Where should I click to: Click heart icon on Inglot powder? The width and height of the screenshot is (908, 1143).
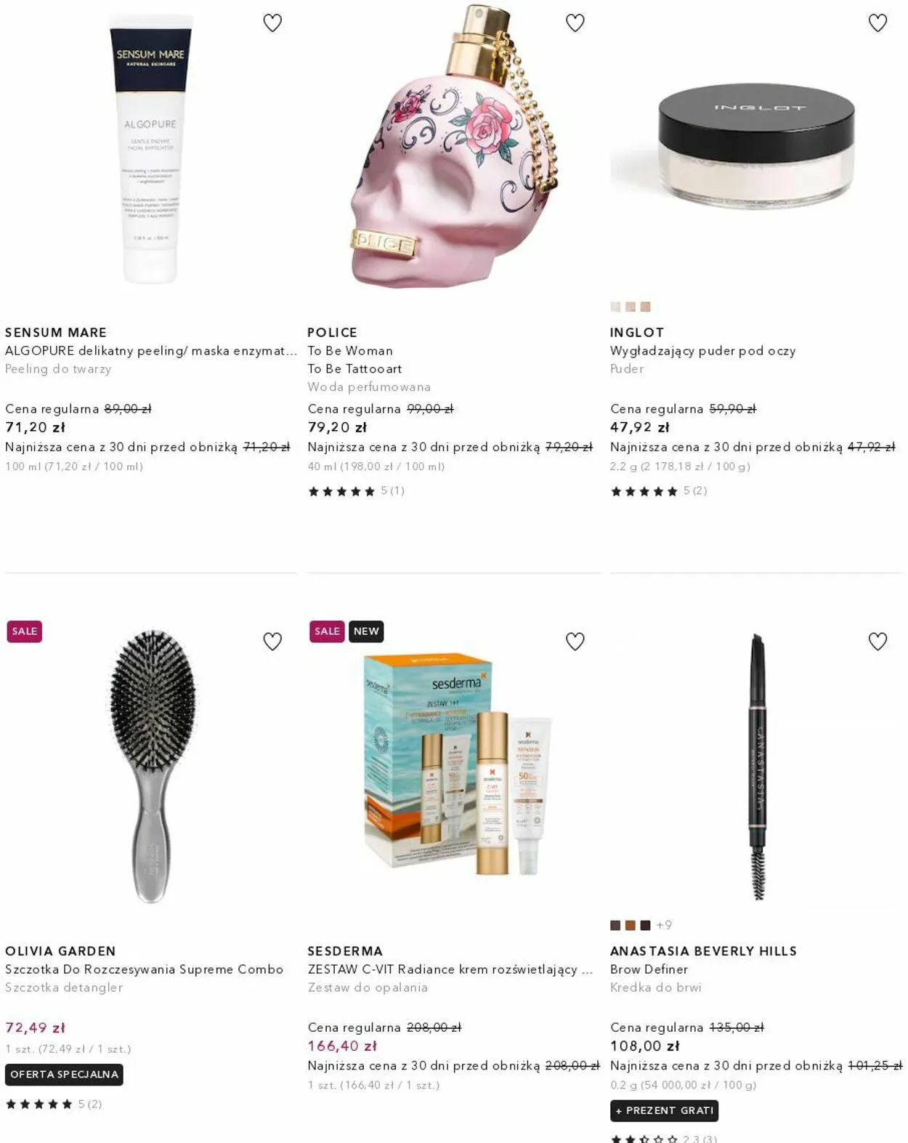[x=877, y=23]
